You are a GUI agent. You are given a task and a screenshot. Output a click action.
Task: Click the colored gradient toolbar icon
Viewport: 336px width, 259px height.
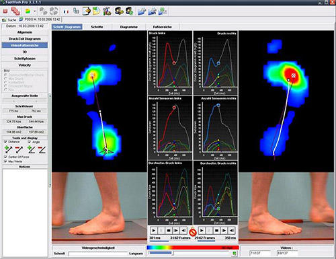28,11
